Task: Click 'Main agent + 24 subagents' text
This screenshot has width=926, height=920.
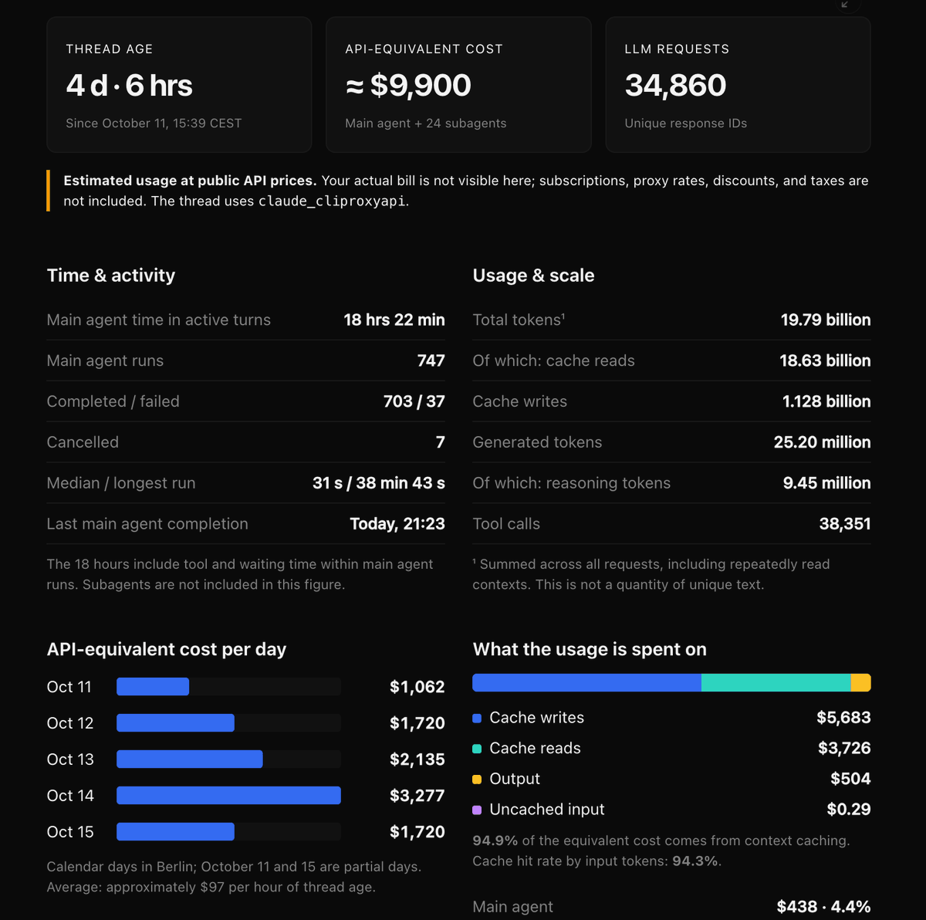Action: (426, 123)
